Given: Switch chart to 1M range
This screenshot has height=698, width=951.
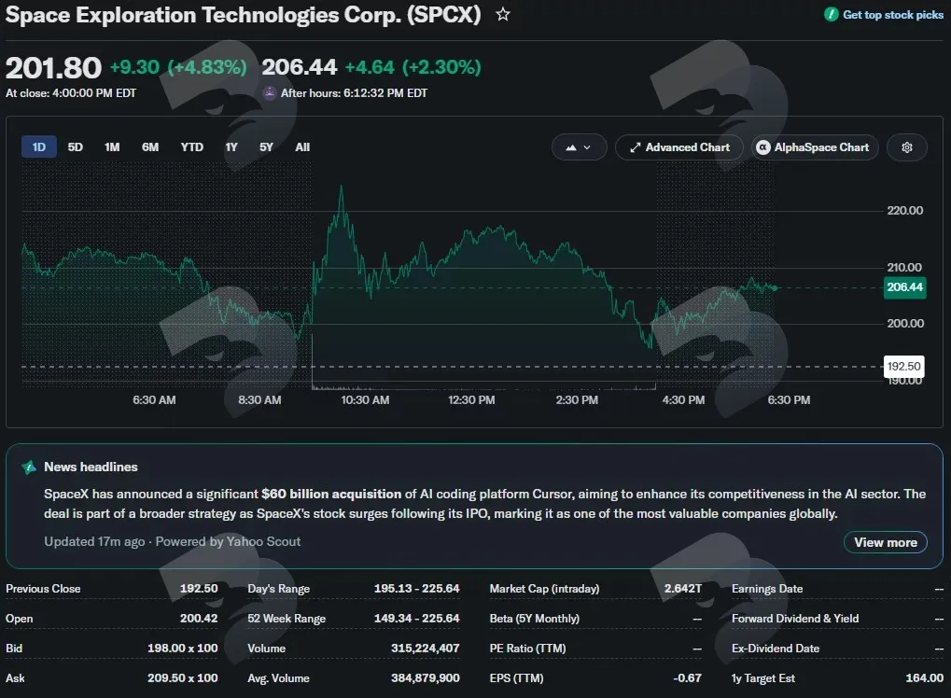Looking at the screenshot, I should pyautogui.click(x=112, y=147).
